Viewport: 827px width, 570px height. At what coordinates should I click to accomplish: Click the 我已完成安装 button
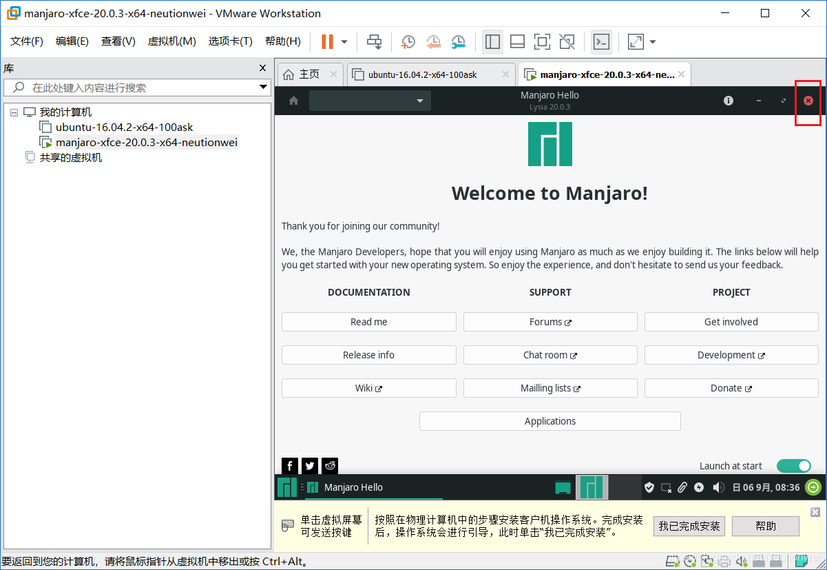689,527
